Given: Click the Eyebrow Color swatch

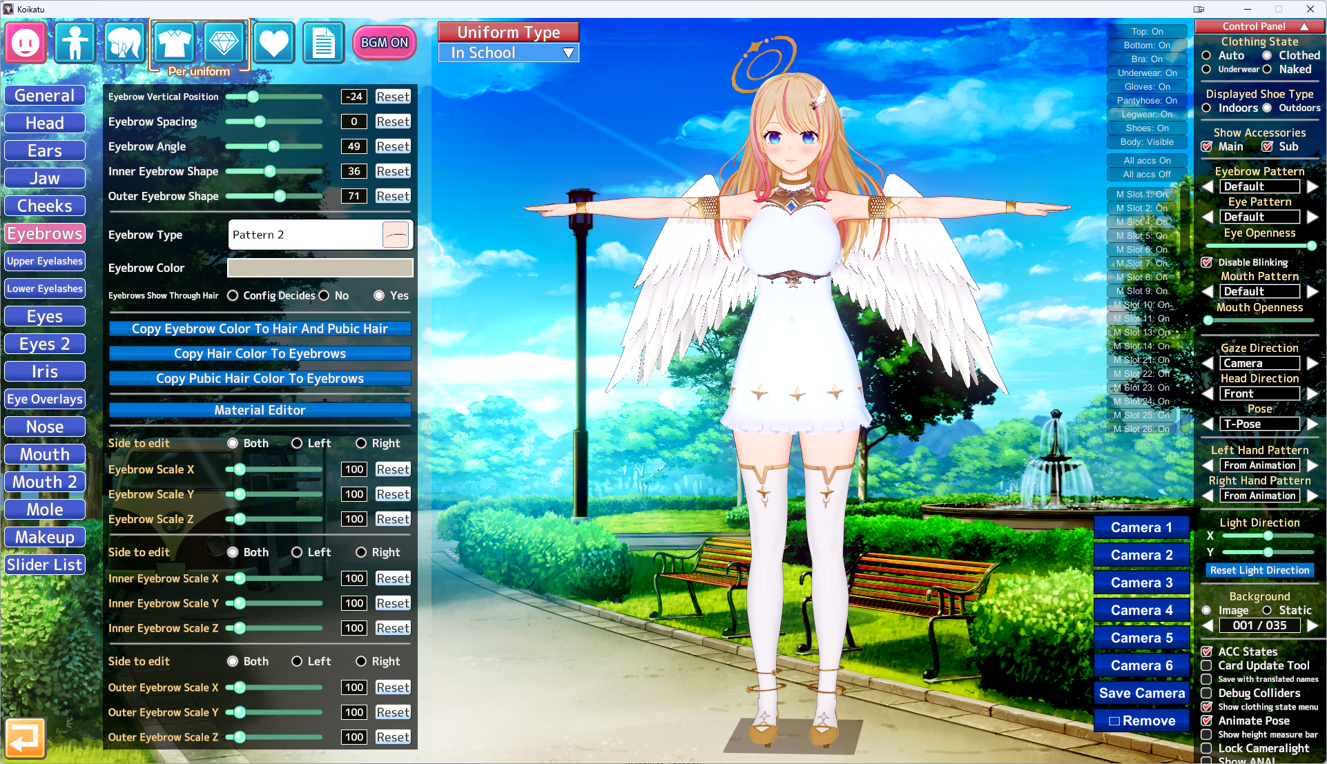Looking at the screenshot, I should click(320, 268).
